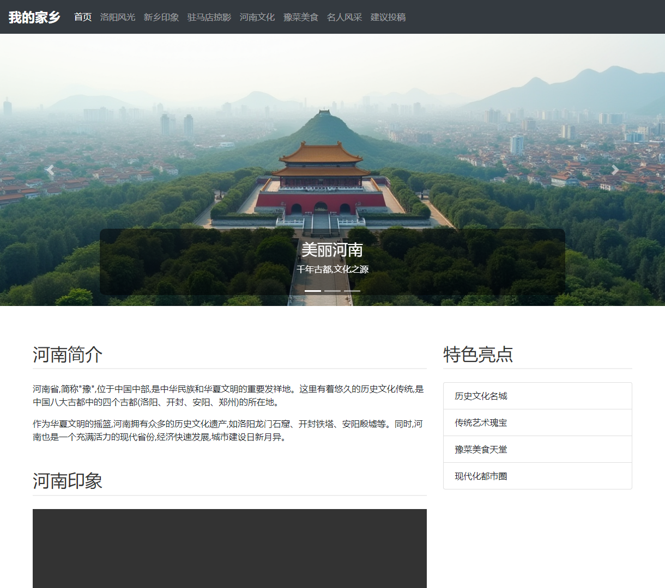Open the 河南文化 section
Viewport: 665px width, 588px height.
pyautogui.click(x=257, y=17)
